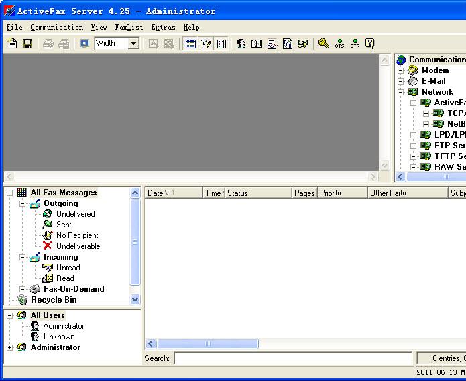Select the Network item in Communication tree

click(437, 92)
